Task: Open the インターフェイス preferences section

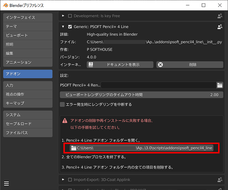Action: tap(28, 18)
